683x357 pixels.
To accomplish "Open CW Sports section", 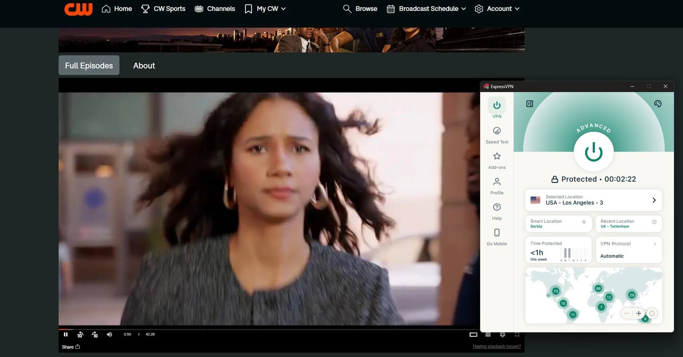I will click(x=163, y=9).
